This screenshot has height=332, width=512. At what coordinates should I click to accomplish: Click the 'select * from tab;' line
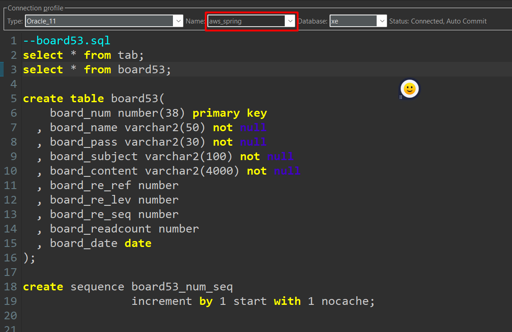click(x=83, y=55)
